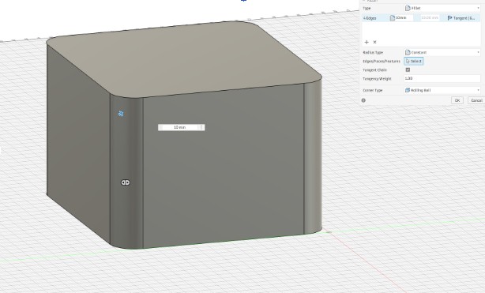Viewport: 485px width, 293px height.
Task: Select the 4 Edges selection row
Action: pyautogui.click(x=421, y=18)
